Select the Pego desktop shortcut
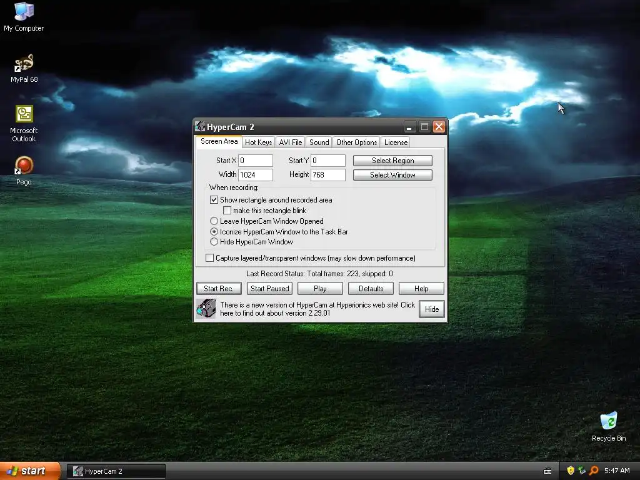This screenshot has width=640, height=480. (24, 171)
